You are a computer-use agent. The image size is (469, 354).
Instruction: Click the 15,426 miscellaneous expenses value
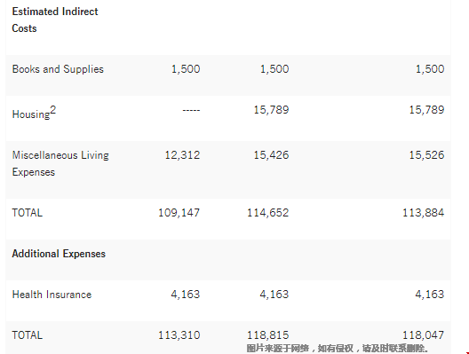point(271,155)
